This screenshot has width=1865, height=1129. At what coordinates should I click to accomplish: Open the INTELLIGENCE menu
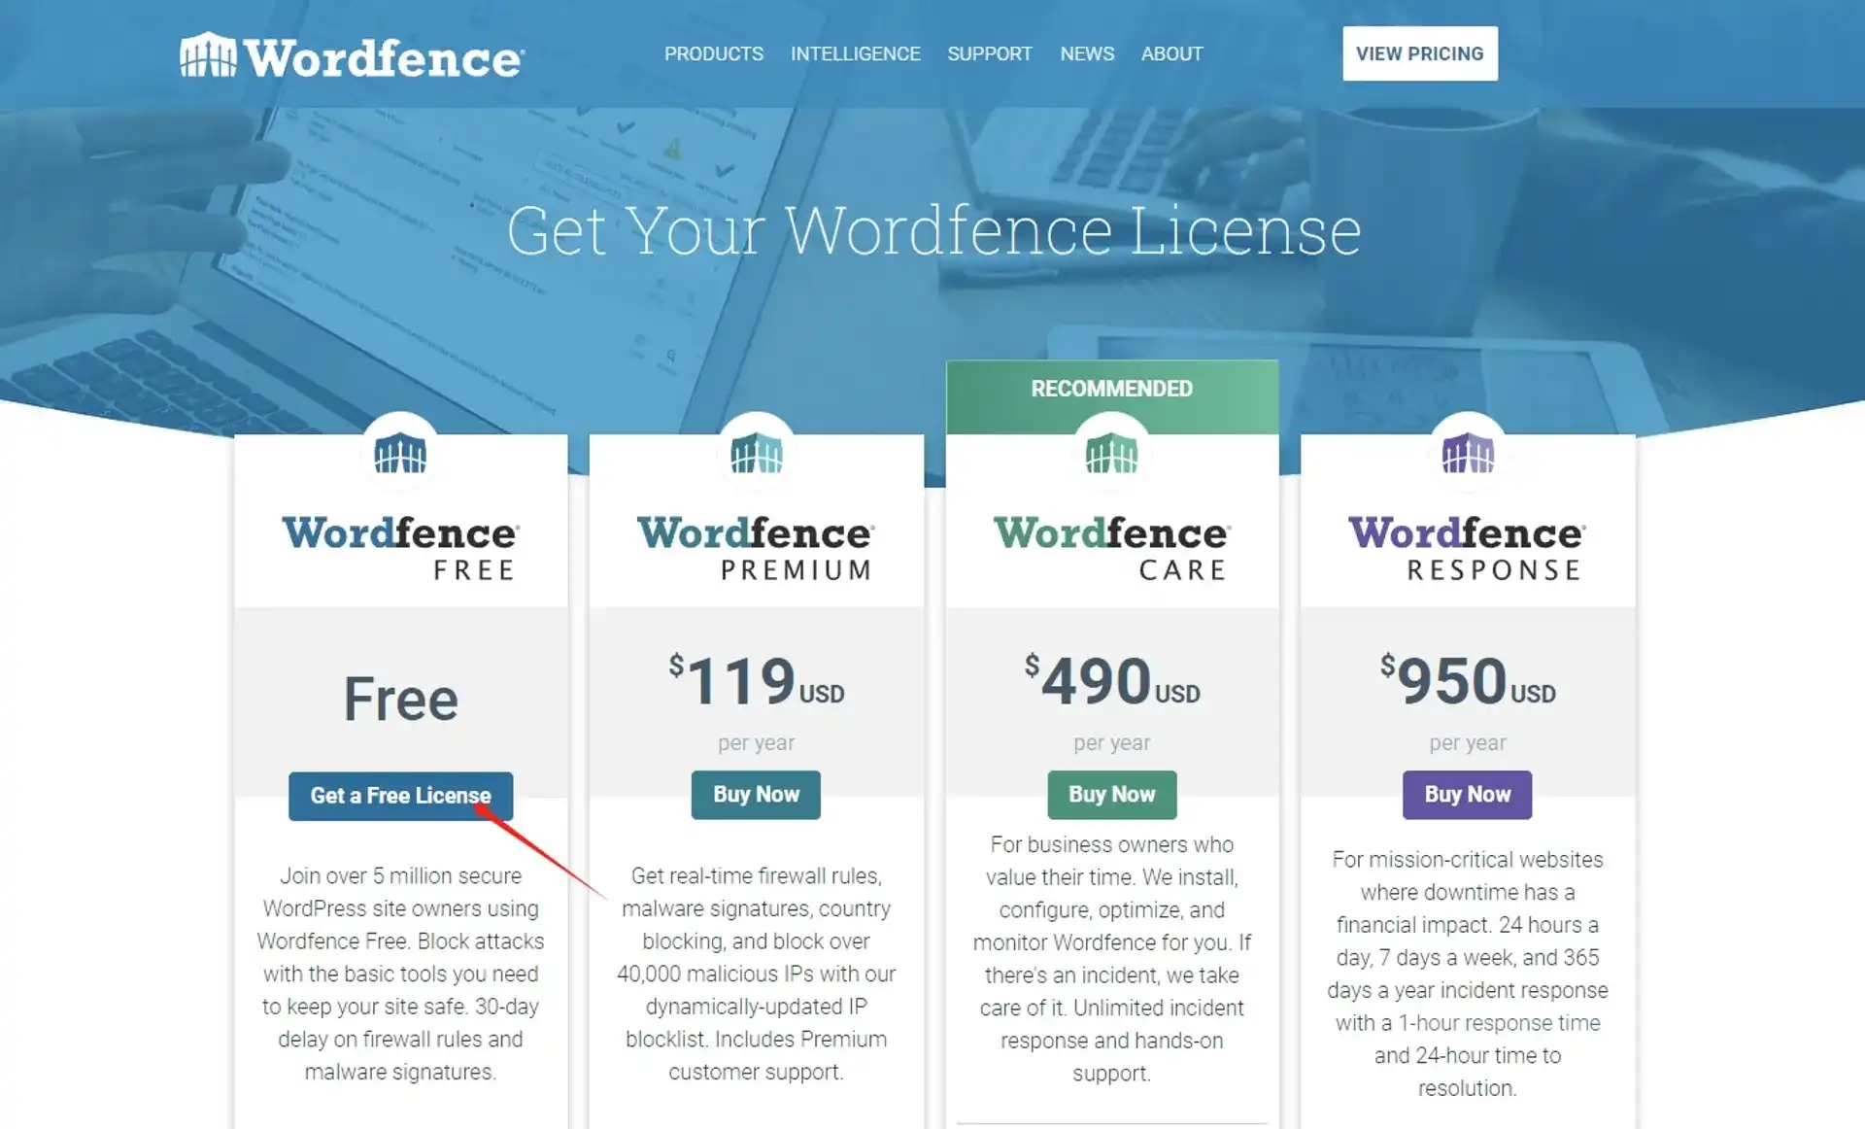point(856,54)
